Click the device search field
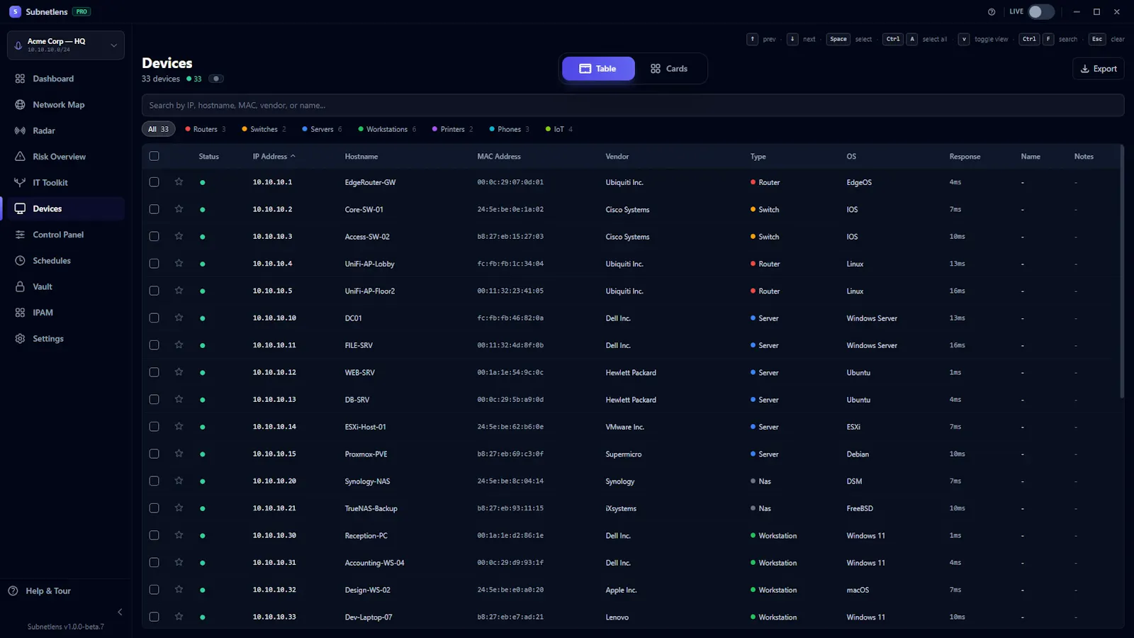The height and width of the screenshot is (638, 1134). [x=633, y=105]
